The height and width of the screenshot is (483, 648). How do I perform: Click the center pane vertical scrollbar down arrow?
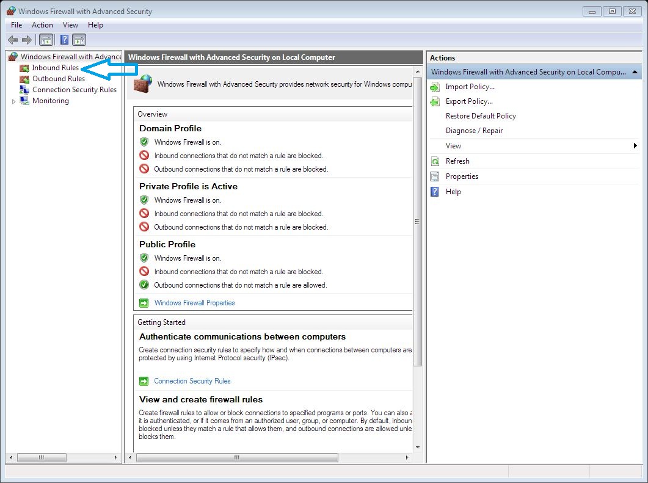coord(418,448)
